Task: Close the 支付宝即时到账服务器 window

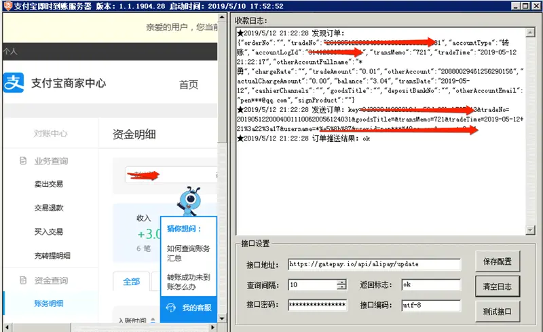Action: click(x=536, y=6)
